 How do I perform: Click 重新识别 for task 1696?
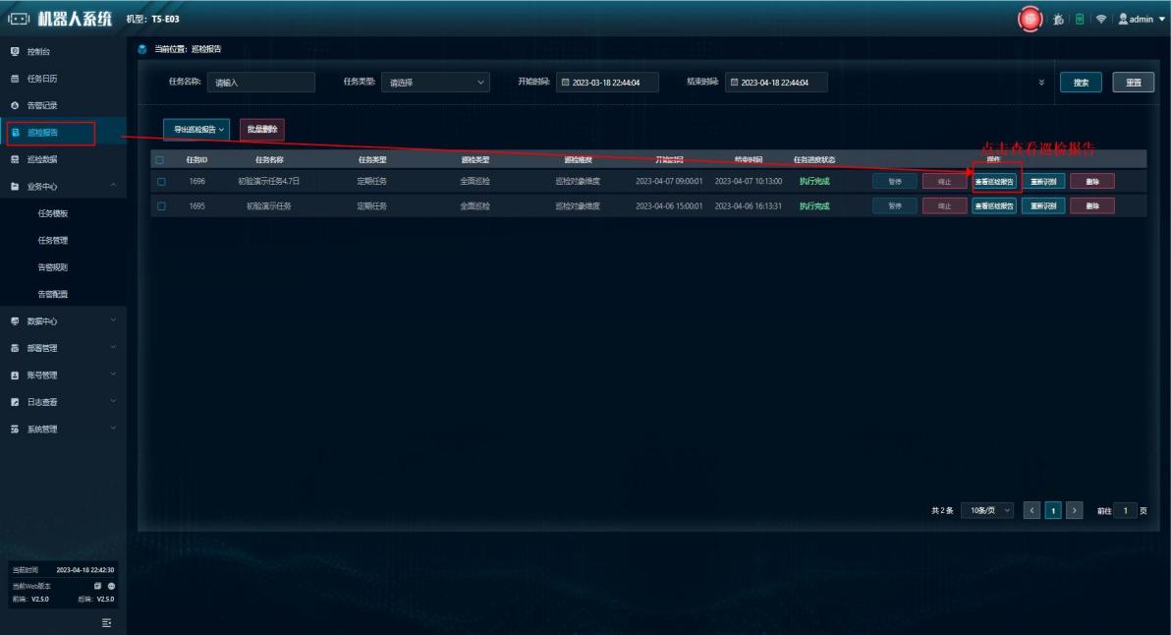(1043, 182)
